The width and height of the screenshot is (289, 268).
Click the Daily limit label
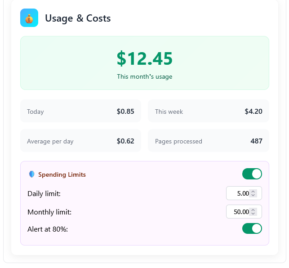coord(44,194)
